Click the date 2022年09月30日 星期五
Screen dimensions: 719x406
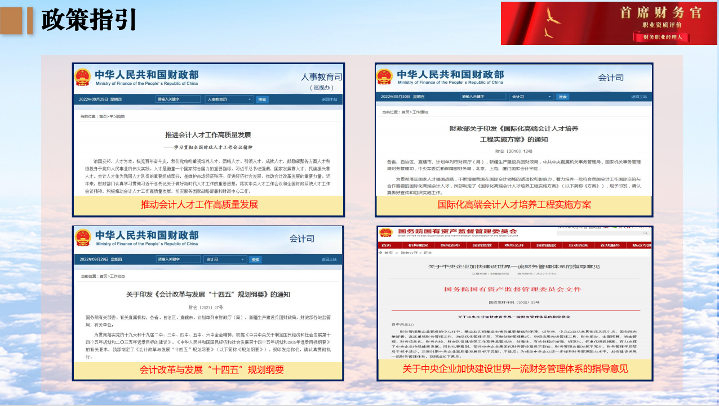[402, 97]
